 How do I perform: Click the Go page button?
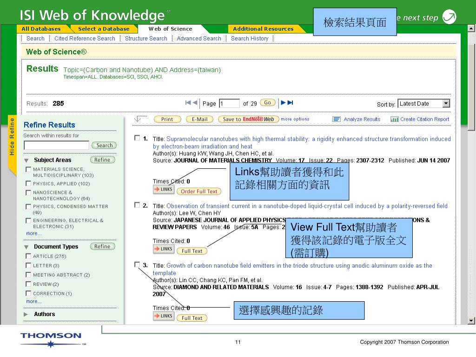[x=267, y=103]
